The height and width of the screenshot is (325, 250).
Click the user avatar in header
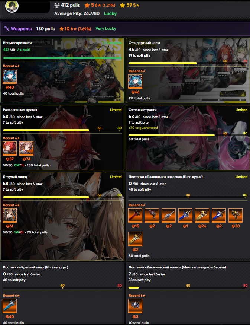click(12, 6)
